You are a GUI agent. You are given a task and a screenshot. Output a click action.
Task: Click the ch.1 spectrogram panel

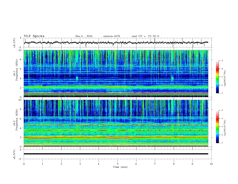point(116,73)
